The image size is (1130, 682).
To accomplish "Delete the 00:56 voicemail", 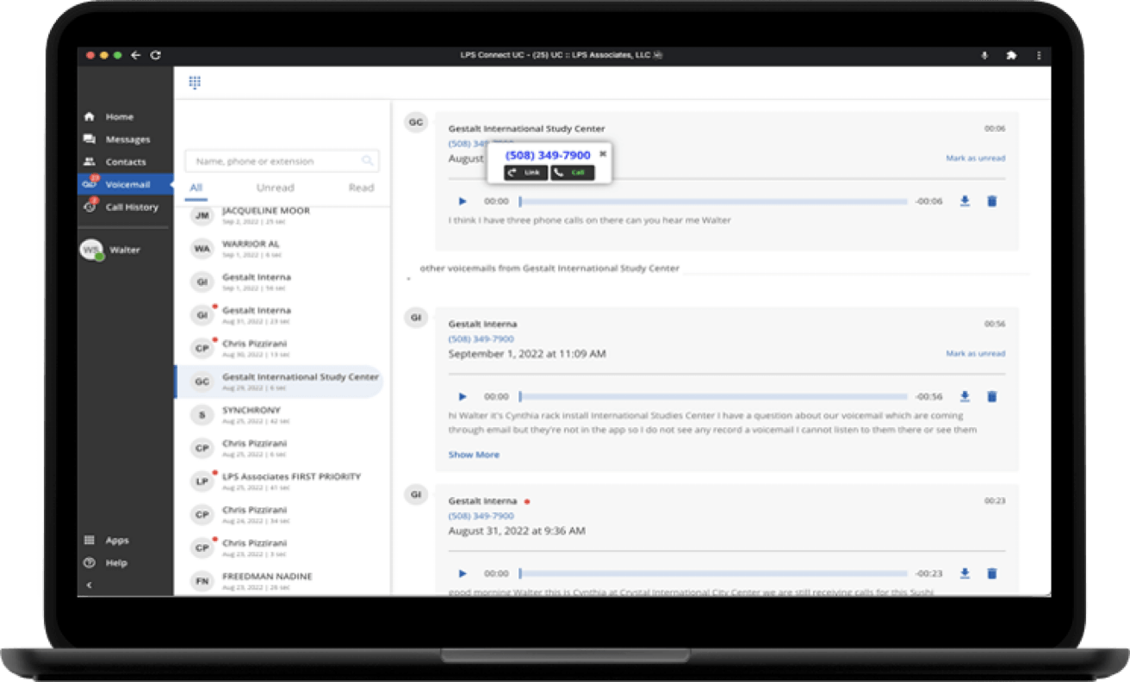I will (x=991, y=396).
